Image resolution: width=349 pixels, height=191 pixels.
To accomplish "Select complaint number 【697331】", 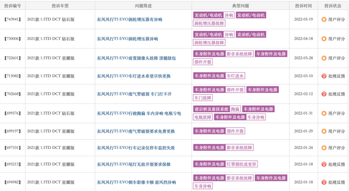I will (13, 148).
